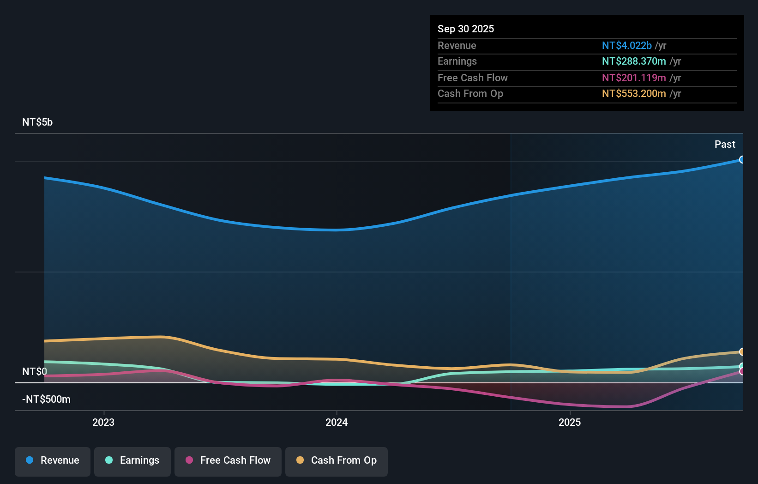Screen dimensions: 758x484
Task: Click the Revenue endpoint circle at the chart's top right
Action: click(x=742, y=159)
